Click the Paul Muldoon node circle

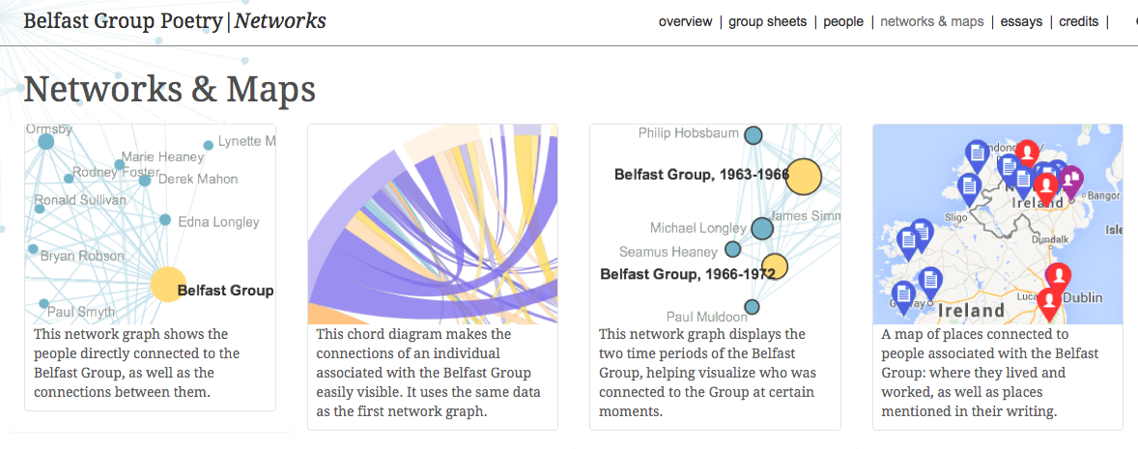[x=752, y=307]
